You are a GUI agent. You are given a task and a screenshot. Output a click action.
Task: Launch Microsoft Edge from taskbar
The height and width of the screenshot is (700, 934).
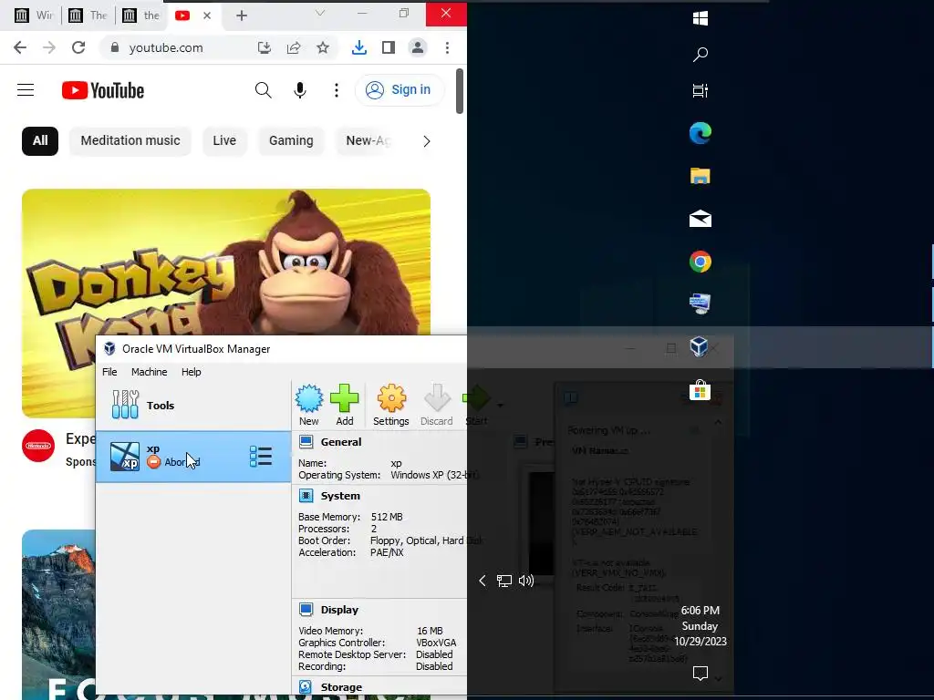click(700, 133)
